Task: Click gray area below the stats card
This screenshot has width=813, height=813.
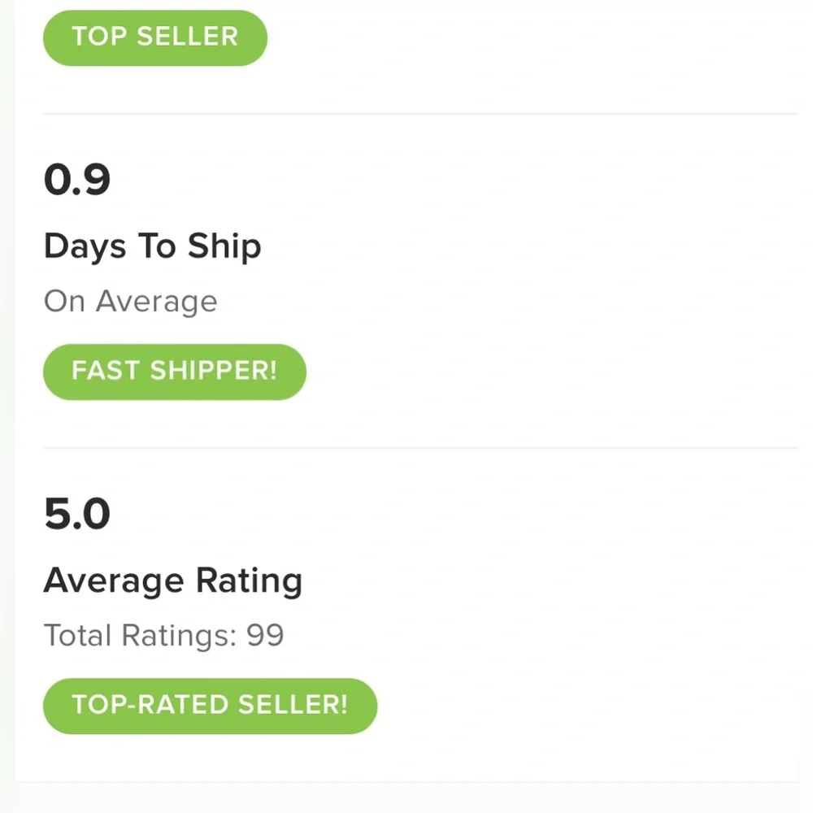Action: (406, 798)
